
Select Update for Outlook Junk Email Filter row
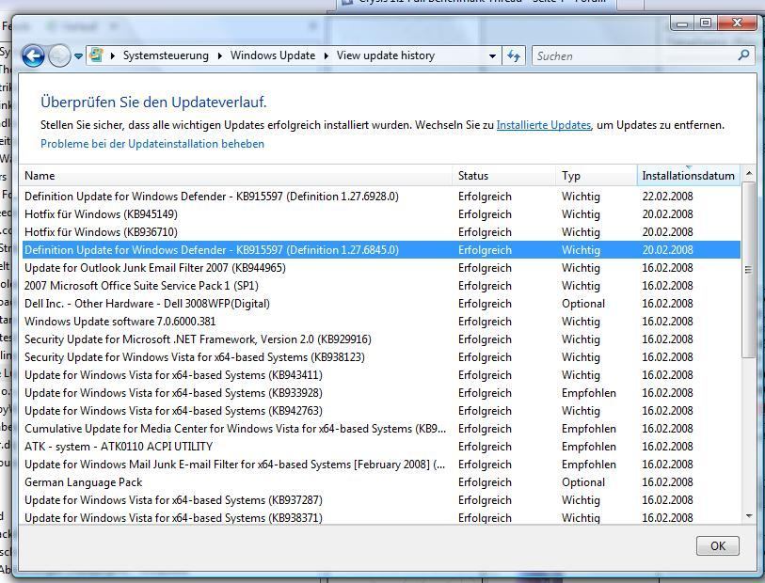click(381, 268)
